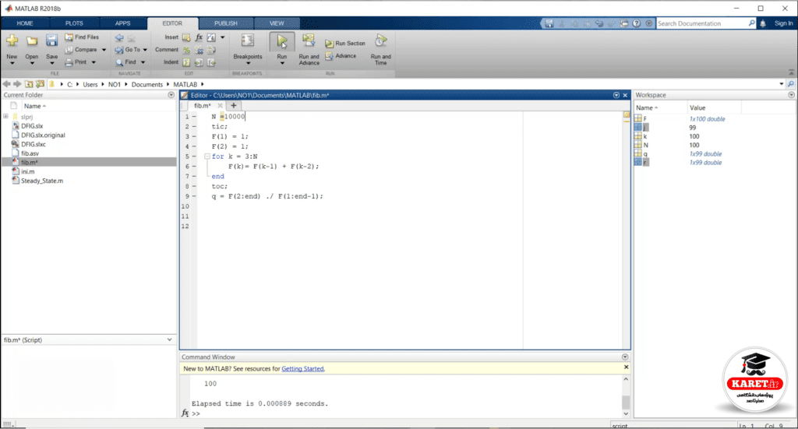Expand the slprj folder tree node
The height and width of the screenshot is (429, 798).
click(x=5, y=117)
